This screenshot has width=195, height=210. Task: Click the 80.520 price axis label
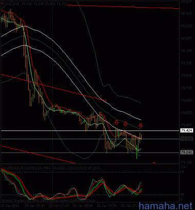pyautogui.click(x=186, y=2)
